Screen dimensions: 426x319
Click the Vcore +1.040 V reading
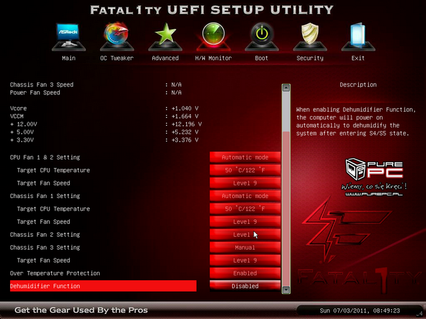(x=185, y=108)
